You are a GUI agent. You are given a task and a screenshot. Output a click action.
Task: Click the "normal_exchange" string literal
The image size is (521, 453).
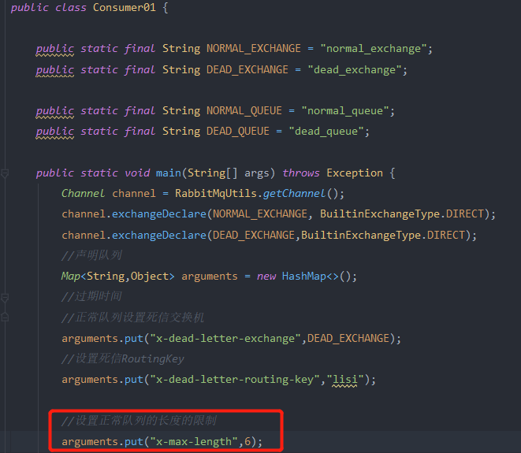pos(374,49)
